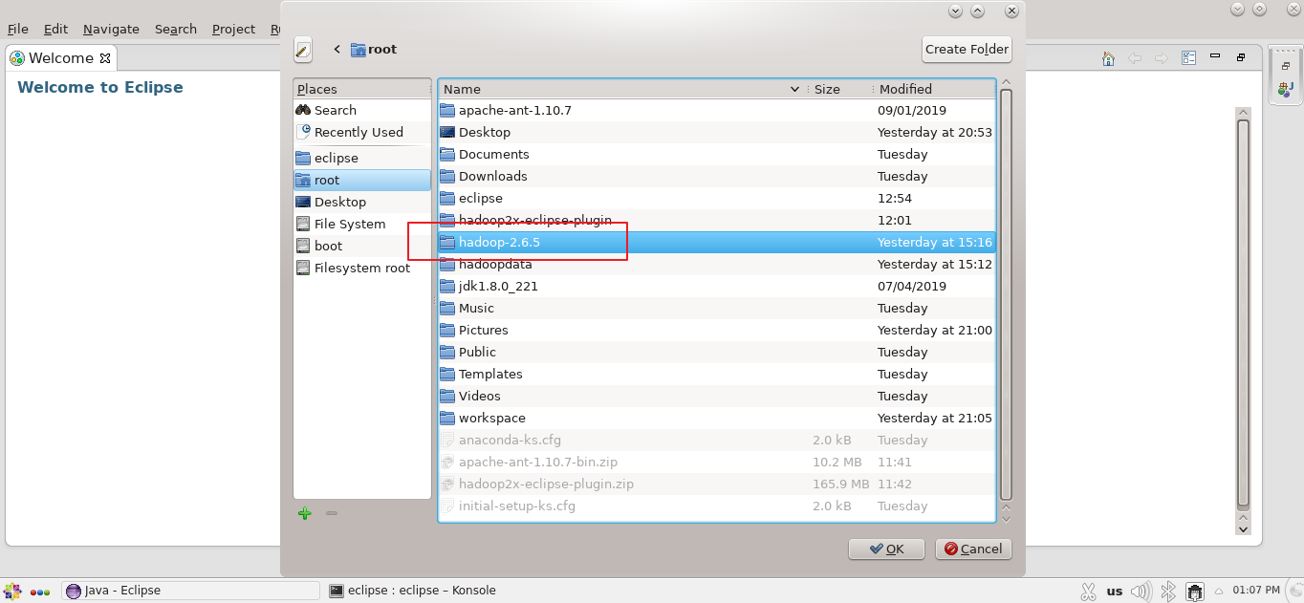Select the Downloads folder

click(x=717, y=176)
